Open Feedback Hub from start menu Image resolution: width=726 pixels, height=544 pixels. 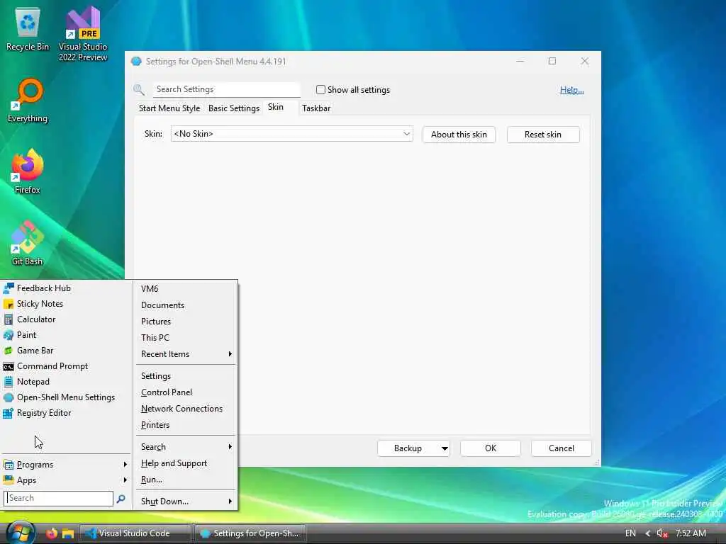click(x=66, y=288)
